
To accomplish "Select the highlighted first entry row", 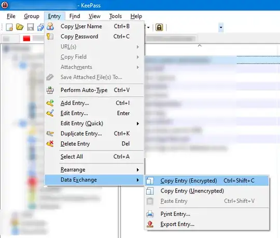I will tap(213, 60).
